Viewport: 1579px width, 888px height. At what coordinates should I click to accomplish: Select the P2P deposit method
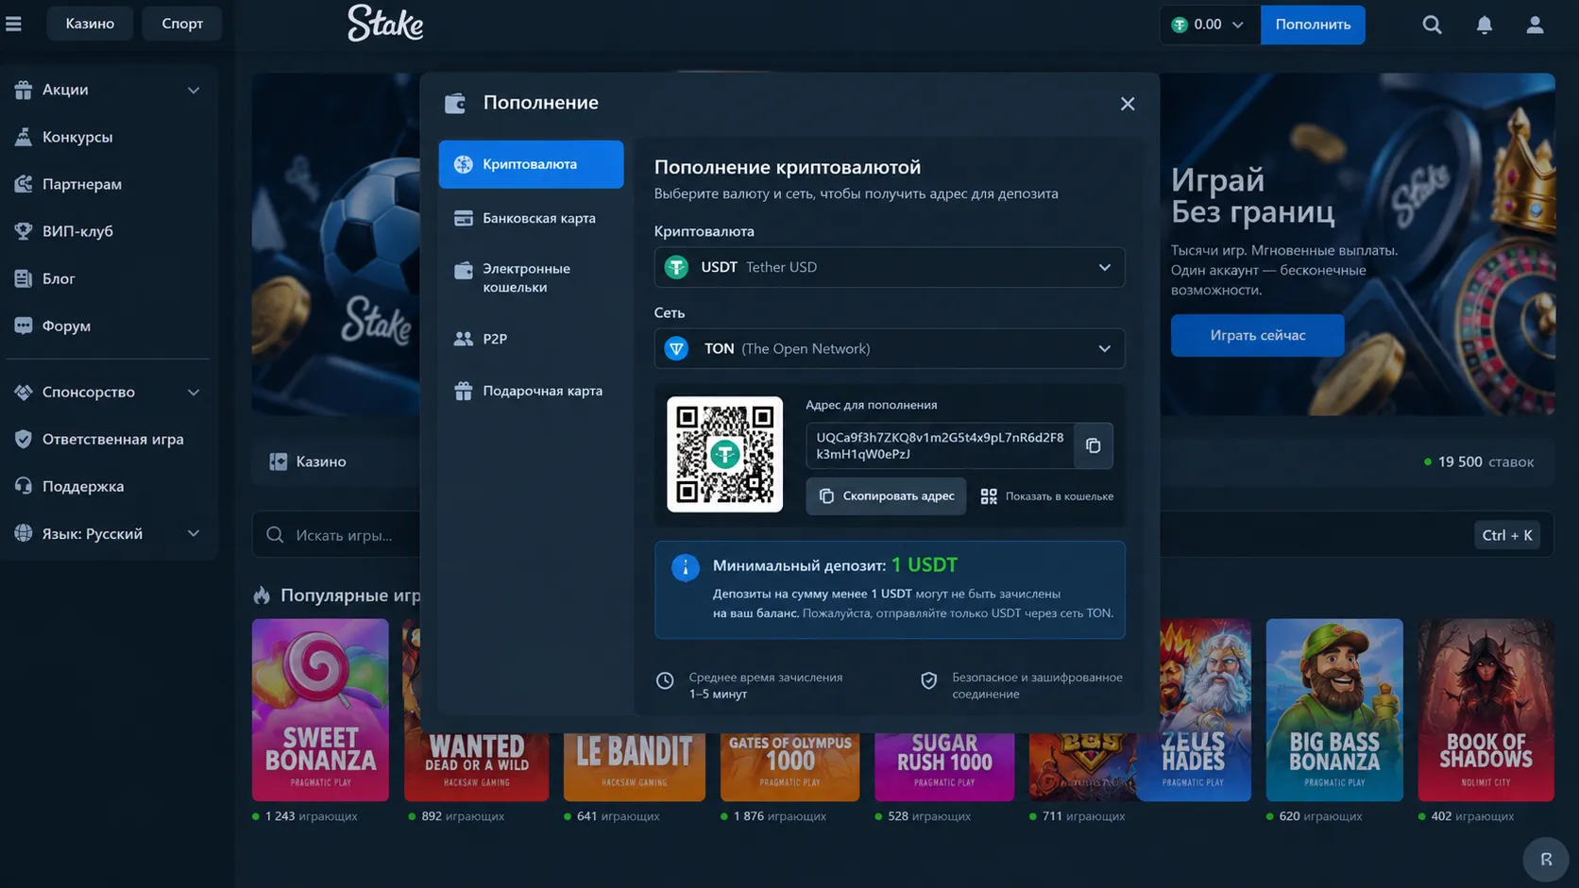(x=531, y=338)
